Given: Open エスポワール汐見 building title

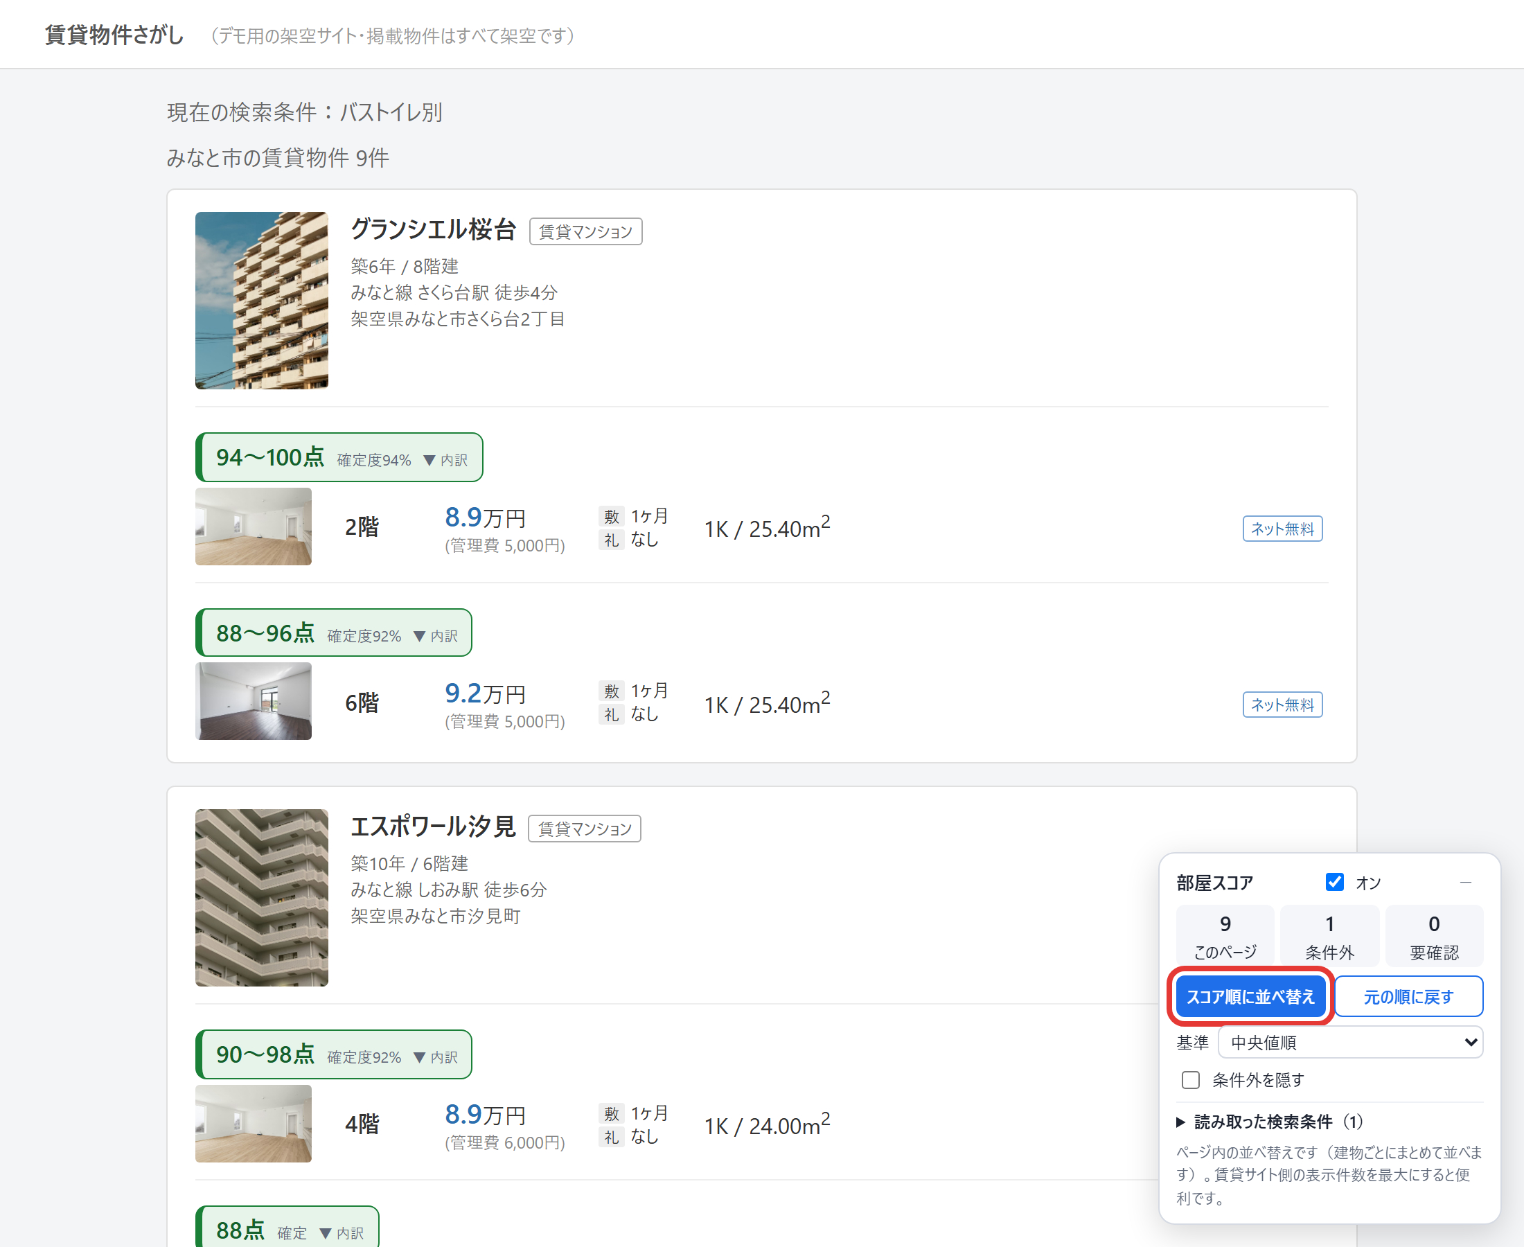Looking at the screenshot, I should (x=433, y=826).
